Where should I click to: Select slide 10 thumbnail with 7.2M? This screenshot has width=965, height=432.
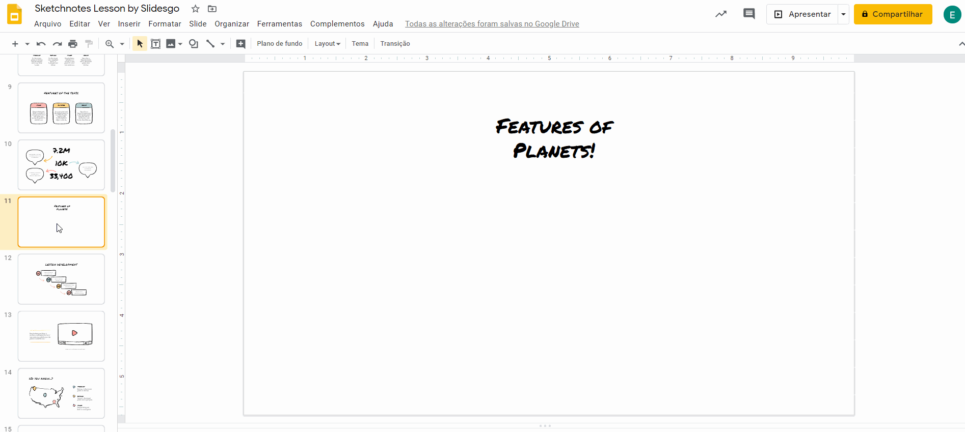pyautogui.click(x=61, y=165)
